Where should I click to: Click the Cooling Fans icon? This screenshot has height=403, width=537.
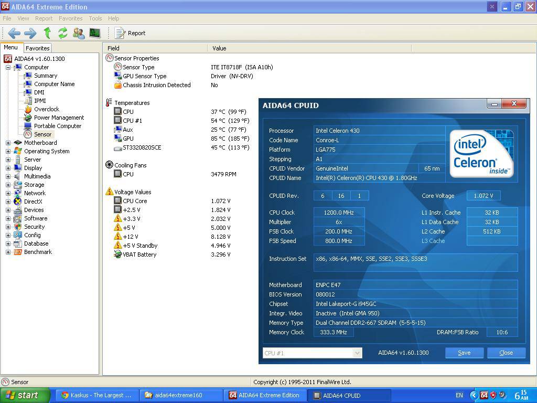point(109,165)
